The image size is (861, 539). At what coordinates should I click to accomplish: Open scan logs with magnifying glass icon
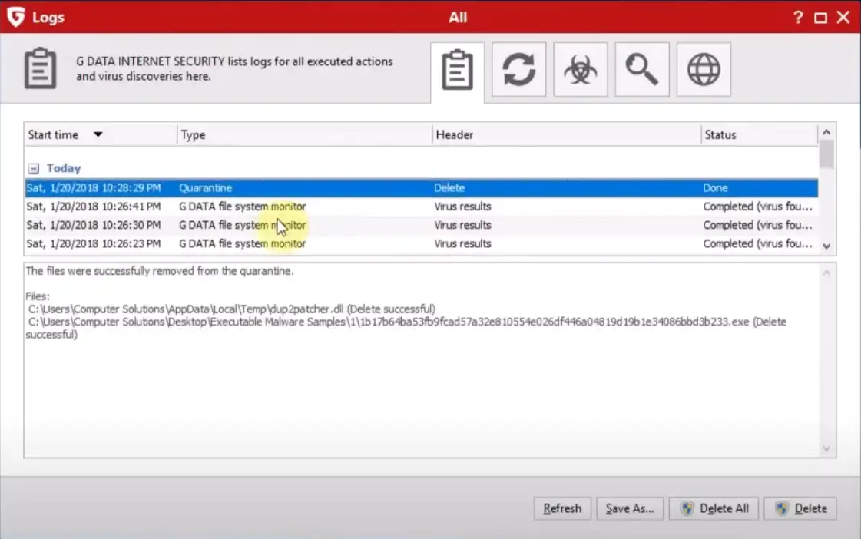coord(642,70)
